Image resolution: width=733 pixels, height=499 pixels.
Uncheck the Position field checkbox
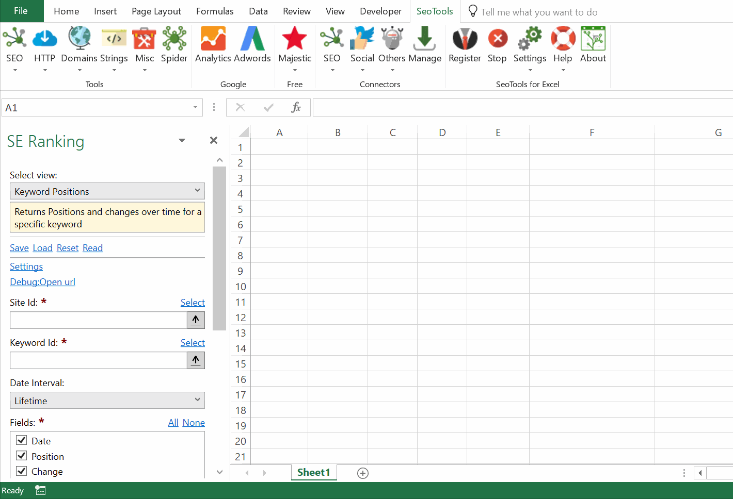click(x=22, y=456)
